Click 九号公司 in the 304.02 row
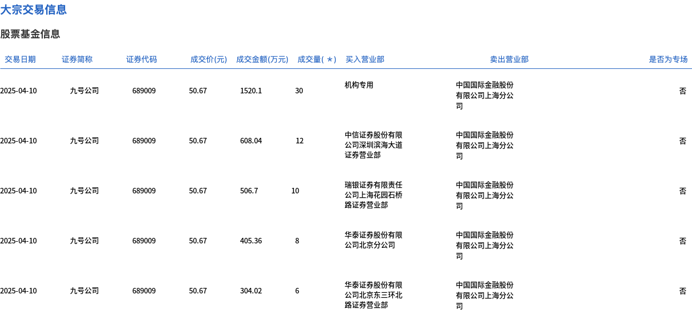Image resolution: width=692 pixels, height=319 pixels. 84,291
